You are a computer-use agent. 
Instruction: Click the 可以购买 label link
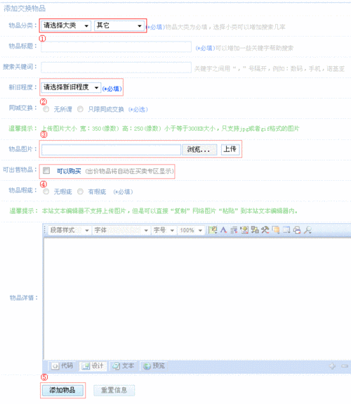point(69,171)
